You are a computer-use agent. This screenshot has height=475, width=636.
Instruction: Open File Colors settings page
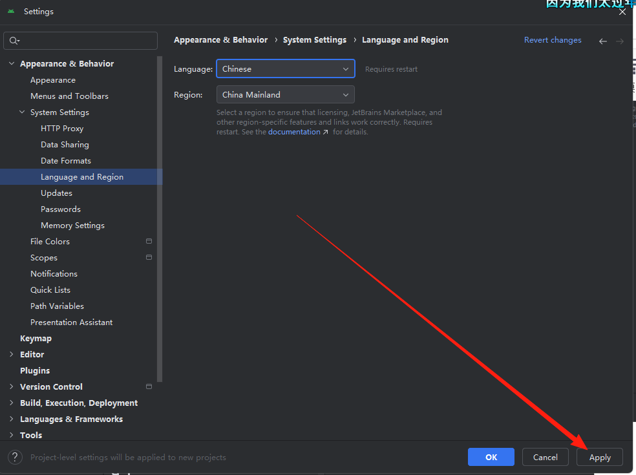[50, 241]
